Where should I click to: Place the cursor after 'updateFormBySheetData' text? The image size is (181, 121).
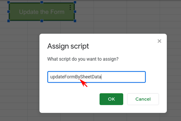(x=102, y=77)
